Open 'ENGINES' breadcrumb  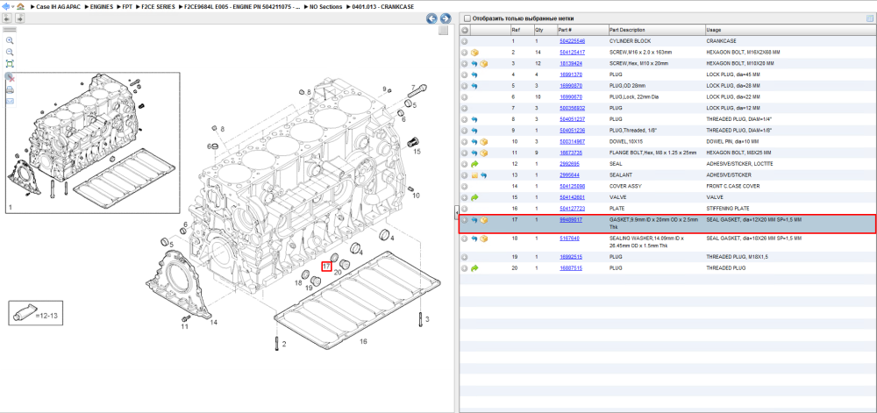pos(101,7)
